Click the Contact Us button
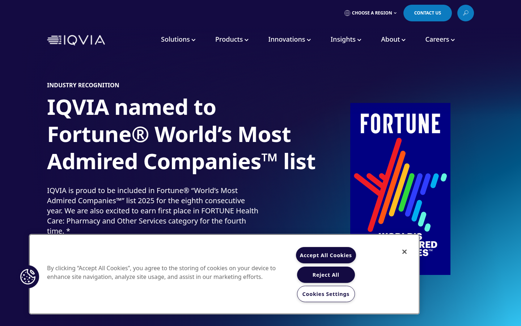The image size is (521, 326). pyautogui.click(x=427, y=13)
